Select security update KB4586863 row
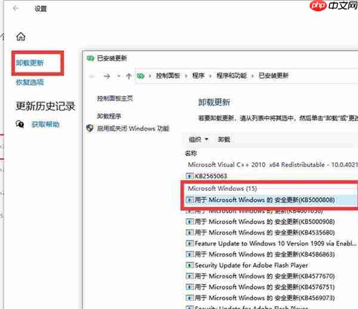Image resolution: width=358 pixels, height=309 pixels. click(264, 254)
